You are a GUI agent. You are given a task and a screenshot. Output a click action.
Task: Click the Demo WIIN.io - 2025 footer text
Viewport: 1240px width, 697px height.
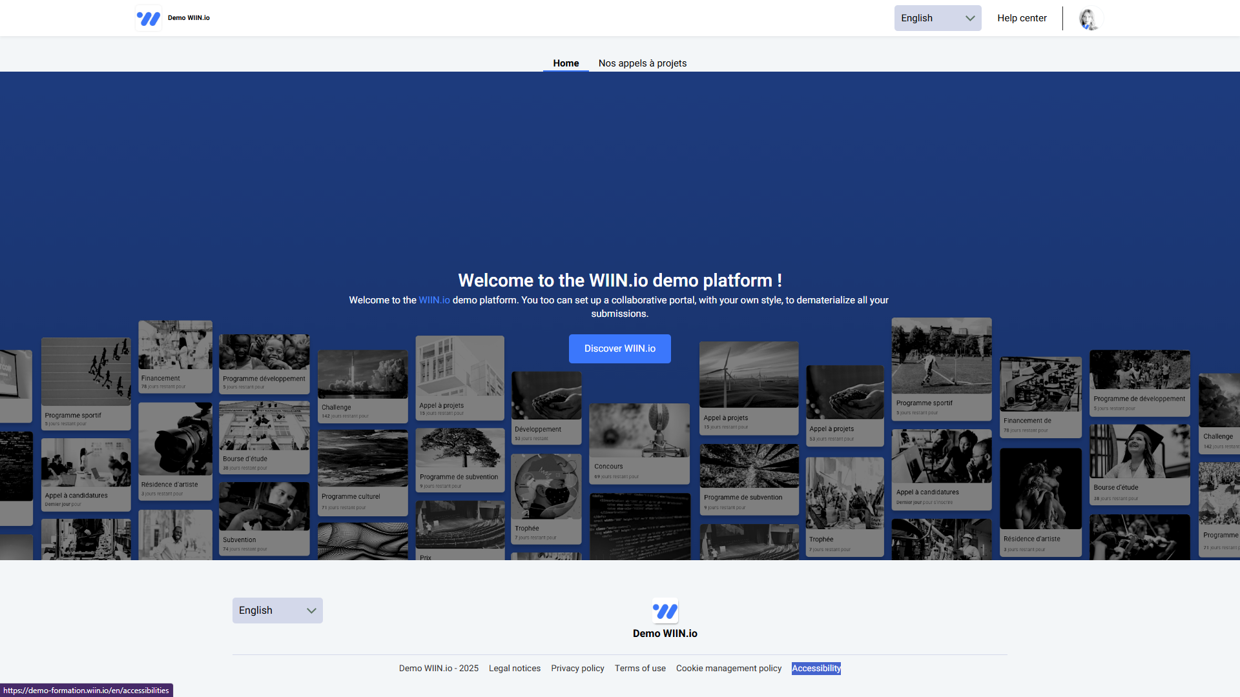click(x=439, y=669)
